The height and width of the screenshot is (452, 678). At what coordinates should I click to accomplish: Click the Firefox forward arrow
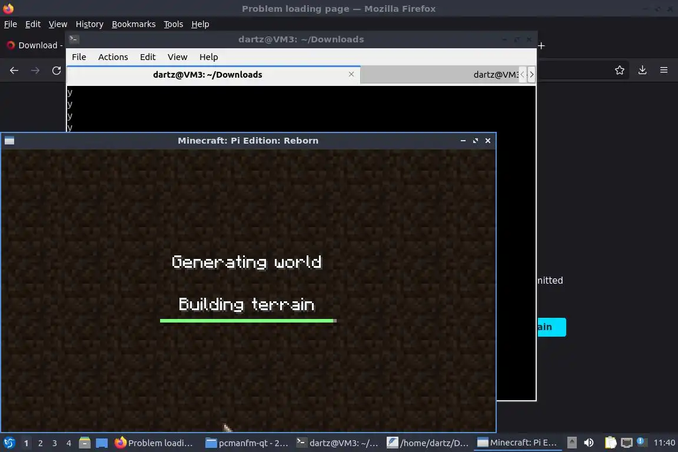[35, 71]
